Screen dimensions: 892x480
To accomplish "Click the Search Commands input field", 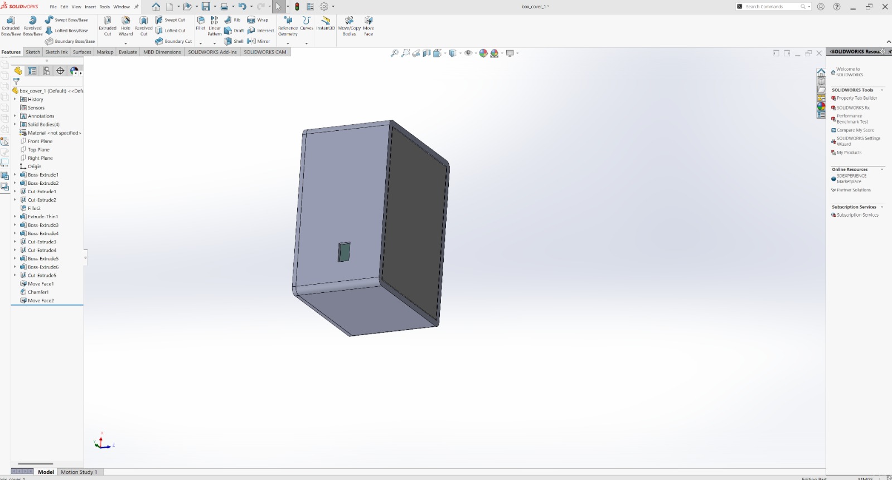I will [772, 7].
